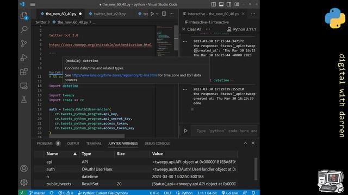The height and width of the screenshot is (195, 348).
Task: Click Clear All in interactive toolbar
Action: point(192,29)
